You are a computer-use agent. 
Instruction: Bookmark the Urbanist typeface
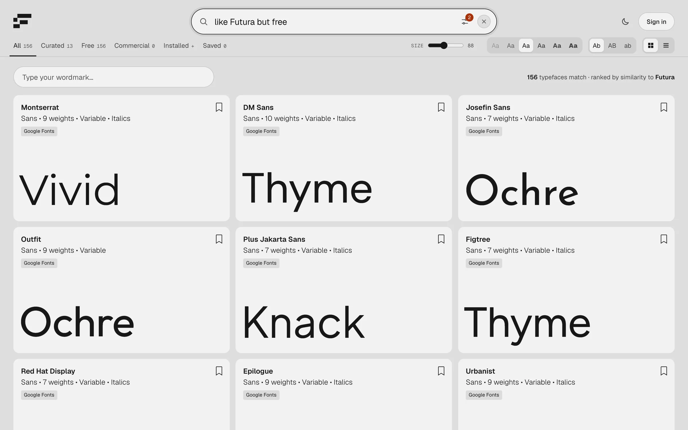[664, 371]
